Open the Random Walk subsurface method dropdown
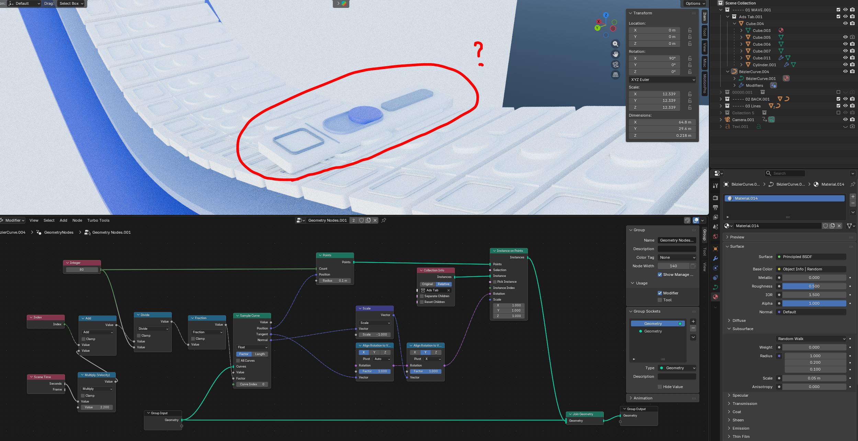The image size is (858, 441). (x=811, y=339)
